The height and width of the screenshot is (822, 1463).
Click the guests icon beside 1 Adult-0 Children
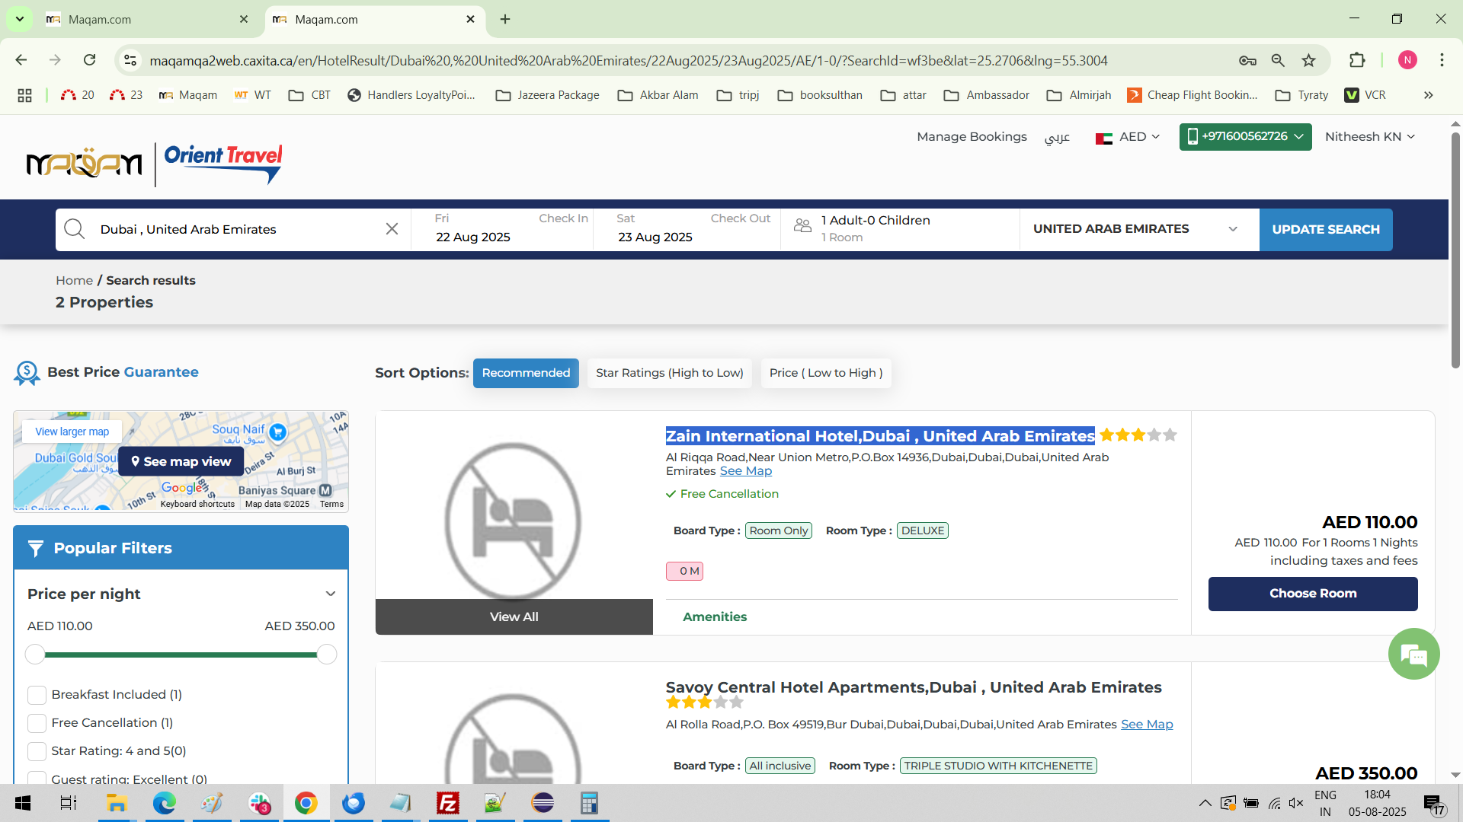coord(802,226)
